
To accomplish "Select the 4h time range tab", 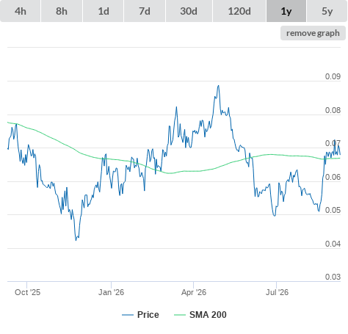I will 21,11.
